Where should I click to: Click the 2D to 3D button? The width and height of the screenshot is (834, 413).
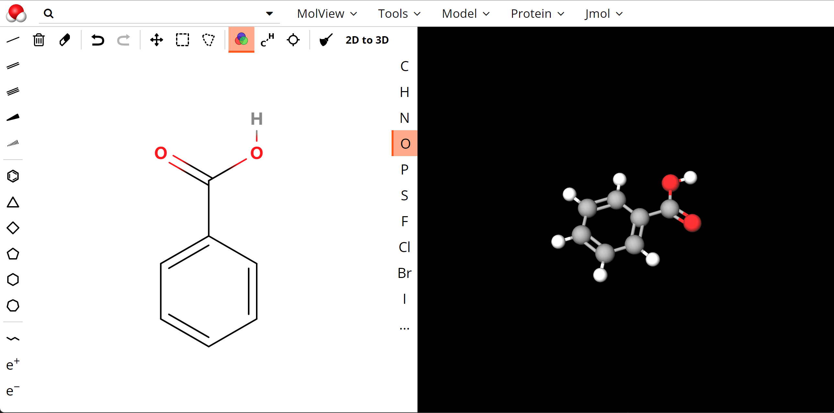point(367,40)
